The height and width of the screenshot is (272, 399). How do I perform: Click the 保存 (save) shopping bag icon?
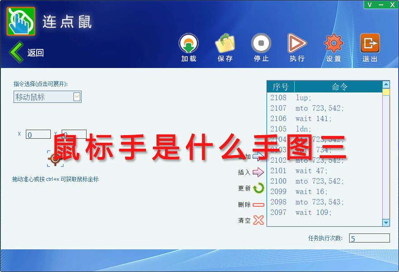(225, 43)
